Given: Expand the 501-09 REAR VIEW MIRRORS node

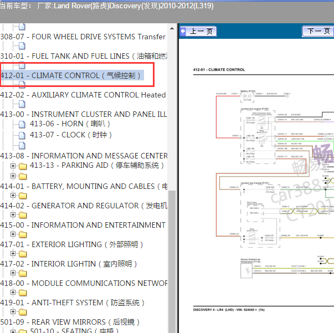Looking at the screenshot, I should (x=13, y=312).
